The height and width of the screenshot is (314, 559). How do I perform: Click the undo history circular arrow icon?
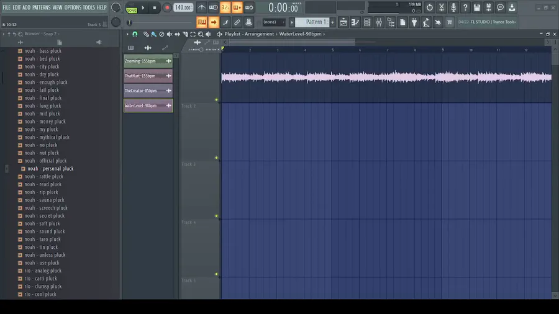pos(430,7)
